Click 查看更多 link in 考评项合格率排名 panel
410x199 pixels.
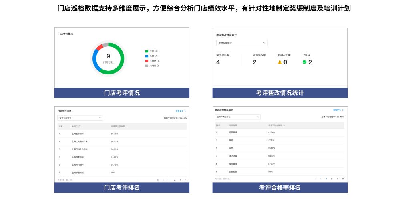(338, 109)
